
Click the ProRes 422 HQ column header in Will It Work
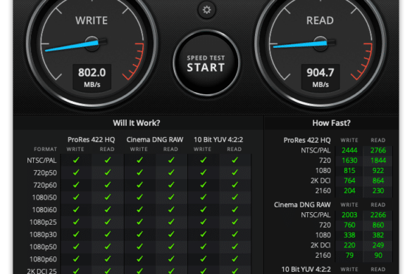pyautogui.click(x=91, y=140)
